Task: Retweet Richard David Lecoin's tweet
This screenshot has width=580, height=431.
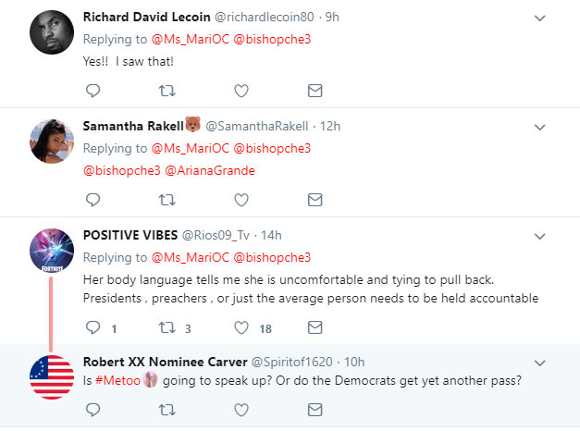Action: point(167,91)
